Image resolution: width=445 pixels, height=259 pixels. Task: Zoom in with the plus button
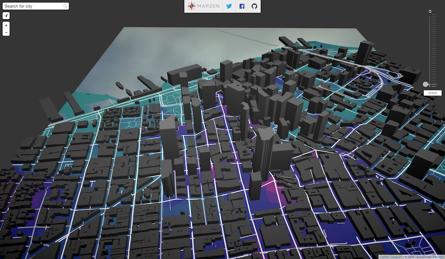click(6, 25)
